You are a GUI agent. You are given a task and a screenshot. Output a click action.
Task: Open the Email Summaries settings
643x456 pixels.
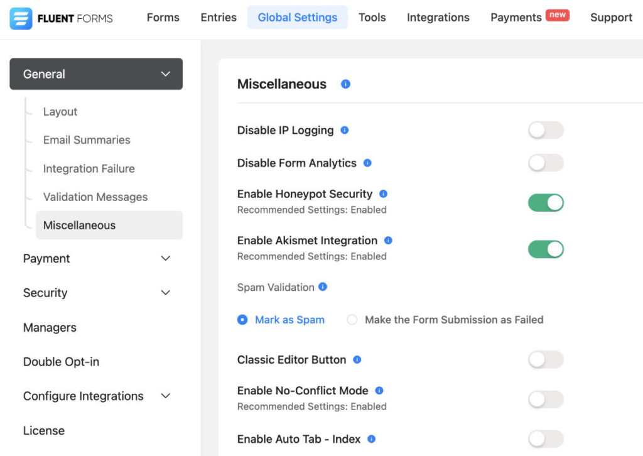86,139
